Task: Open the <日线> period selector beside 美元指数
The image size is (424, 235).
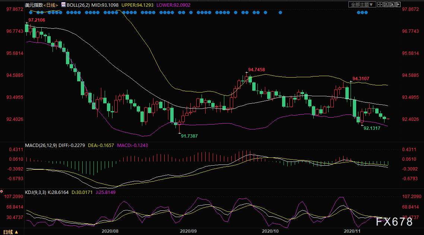Action: pos(50,5)
